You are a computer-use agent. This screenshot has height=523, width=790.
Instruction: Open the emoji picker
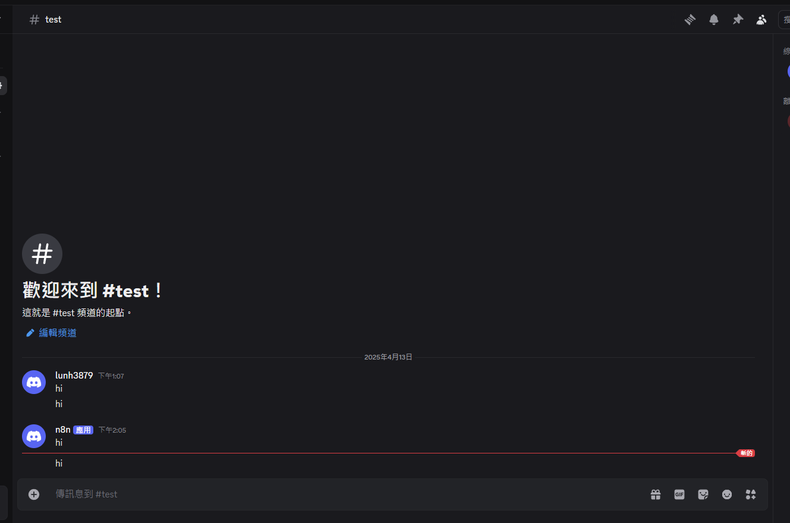click(x=727, y=494)
